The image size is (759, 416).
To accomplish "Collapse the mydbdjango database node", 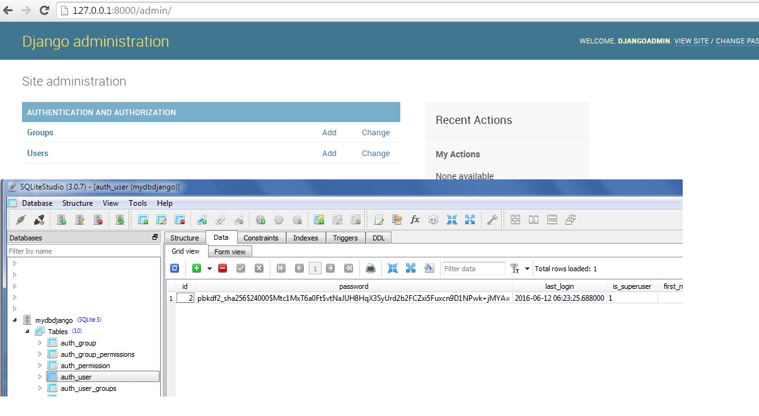I will click(14, 320).
